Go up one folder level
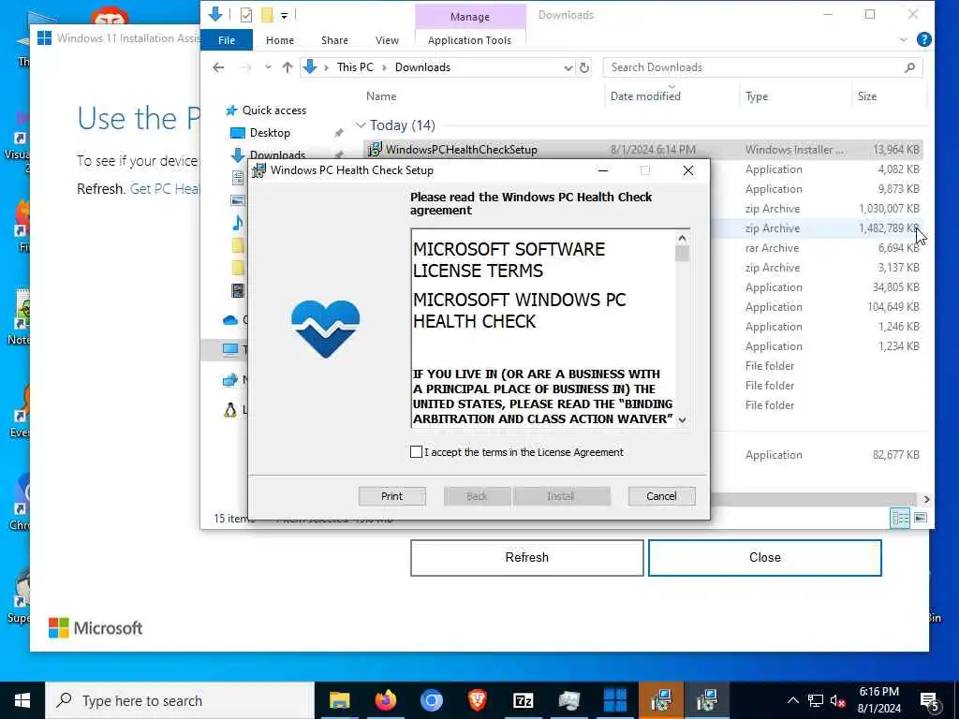The width and height of the screenshot is (959, 719). pyautogui.click(x=287, y=67)
